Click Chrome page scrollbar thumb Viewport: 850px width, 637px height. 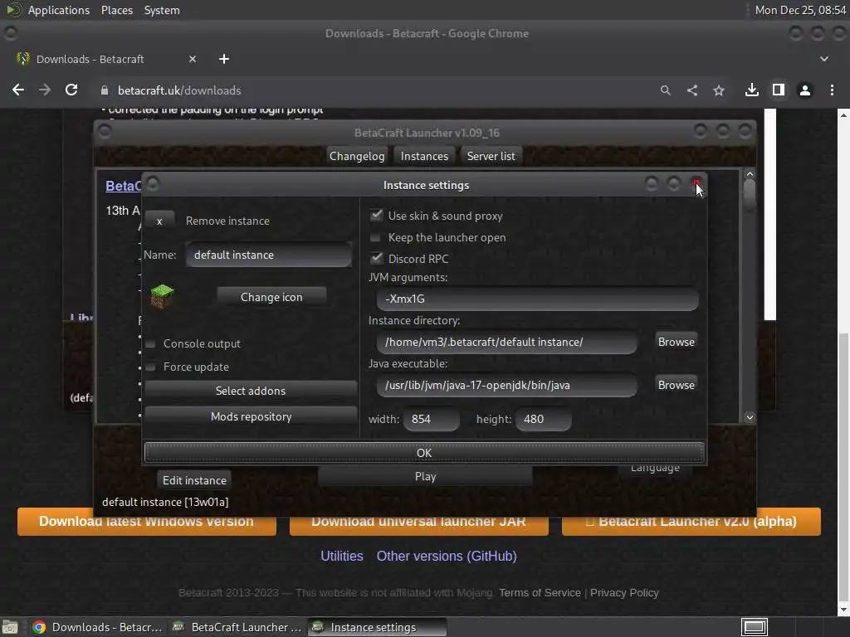tap(843, 467)
